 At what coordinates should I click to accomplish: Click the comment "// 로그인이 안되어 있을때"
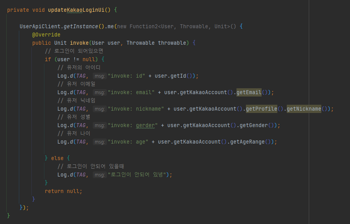click(x=91, y=166)
